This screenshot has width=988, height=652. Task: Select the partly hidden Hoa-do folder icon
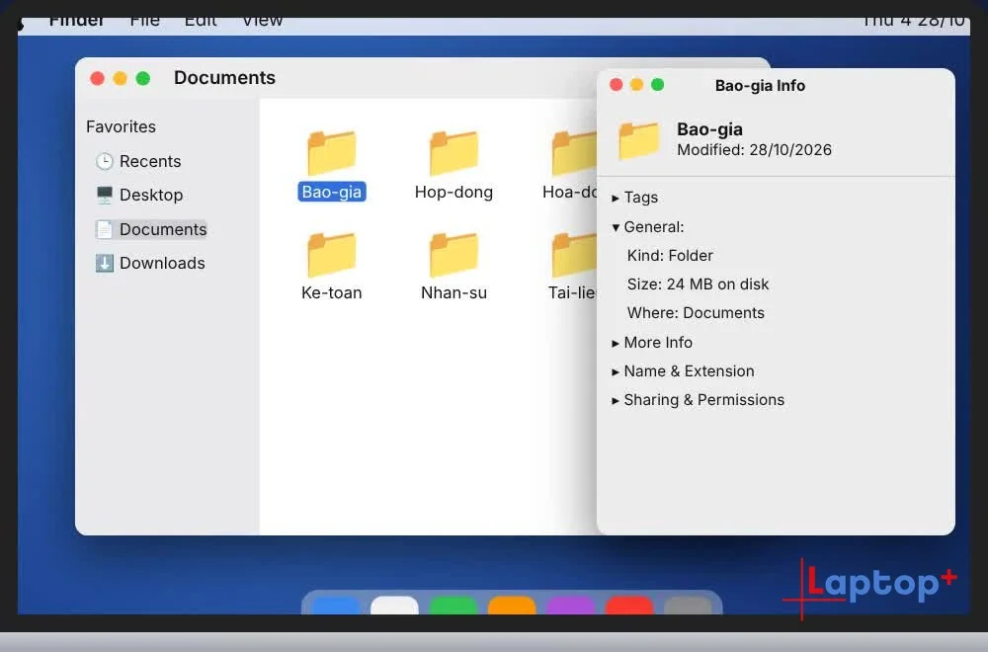tap(574, 152)
